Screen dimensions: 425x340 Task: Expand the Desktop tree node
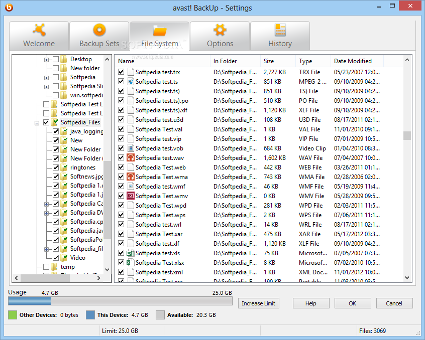[46, 60]
